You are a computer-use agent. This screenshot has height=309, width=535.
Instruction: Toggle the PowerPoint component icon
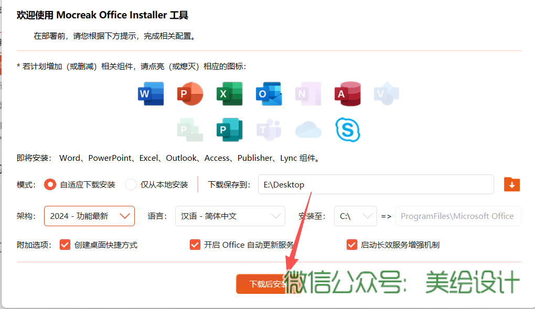190,94
